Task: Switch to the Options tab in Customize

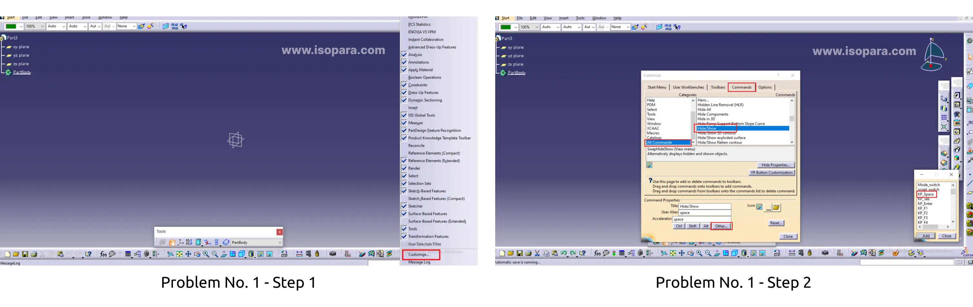Action: coord(765,87)
